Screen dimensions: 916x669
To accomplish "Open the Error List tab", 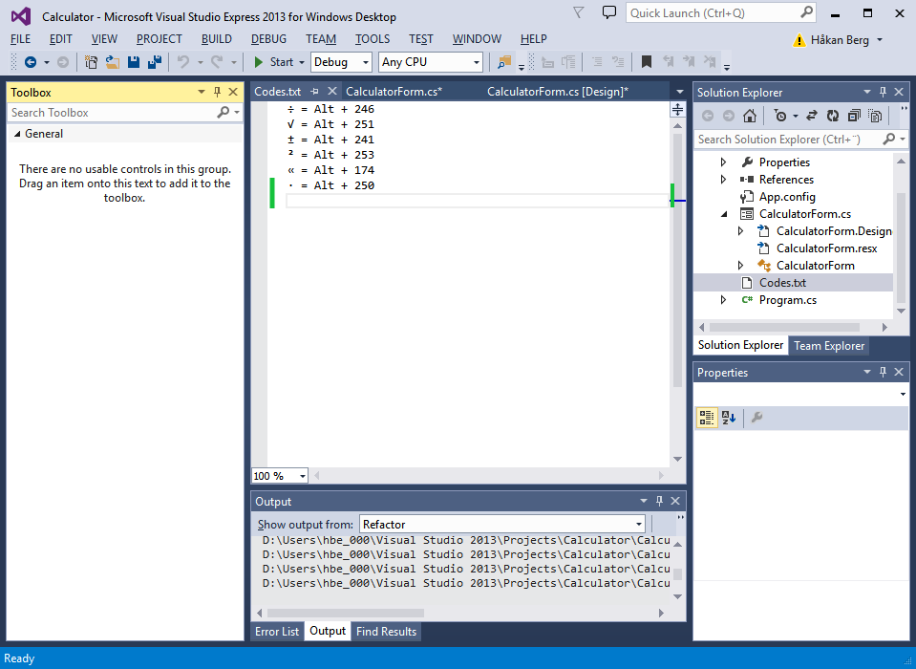I will click(277, 631).
